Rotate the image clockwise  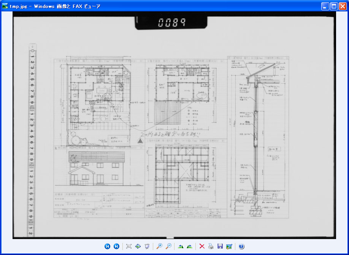181,246
